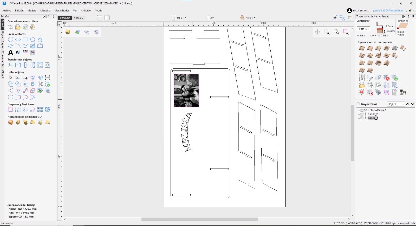Click Zoom to selection icon in view toolbar
The width and height of the screenshot is (416, 226).
(x=346, y=32)
